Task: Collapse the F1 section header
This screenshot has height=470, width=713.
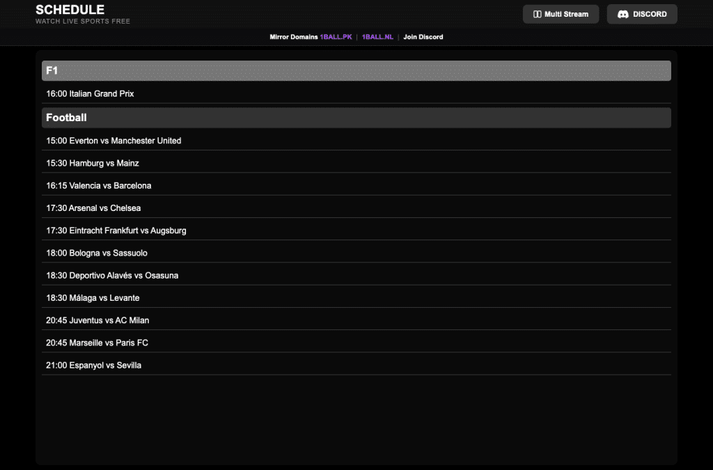Action: click(356, 70)
